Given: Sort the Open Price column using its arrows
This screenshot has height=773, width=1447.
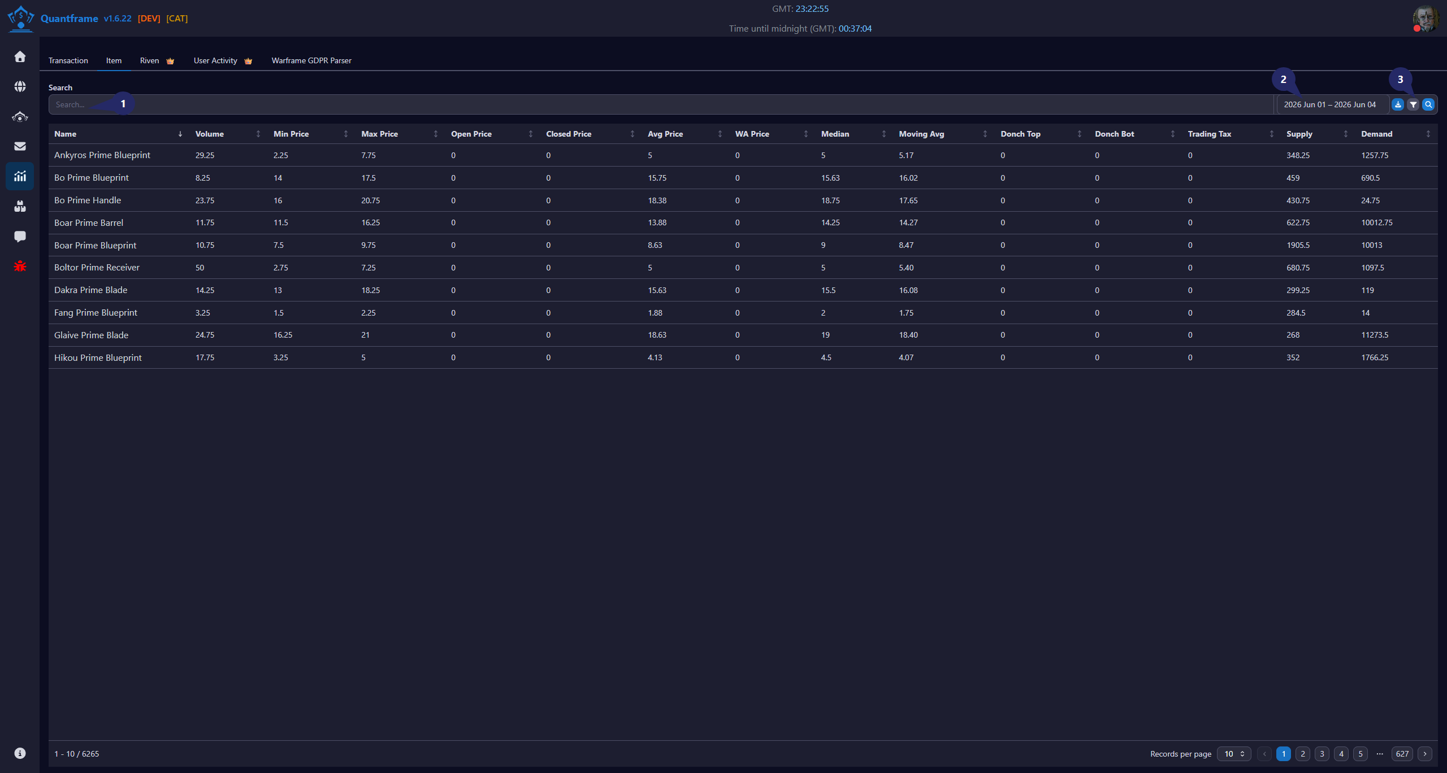Looking at the screenshot, I should (531, 134).
